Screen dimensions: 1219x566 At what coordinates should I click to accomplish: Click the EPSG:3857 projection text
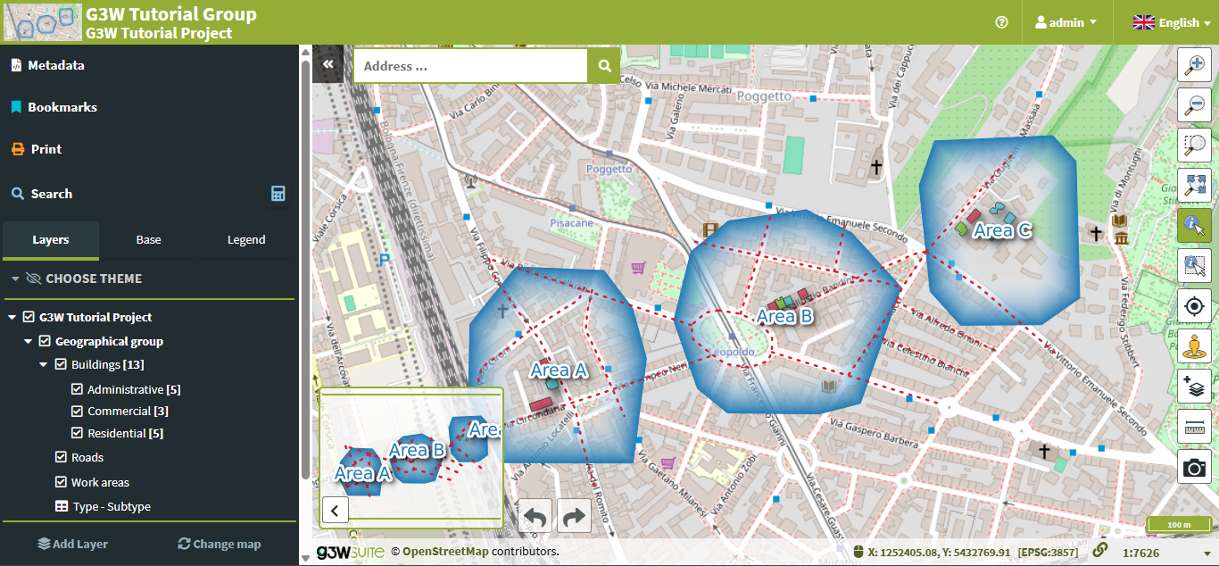(1048, 553)
